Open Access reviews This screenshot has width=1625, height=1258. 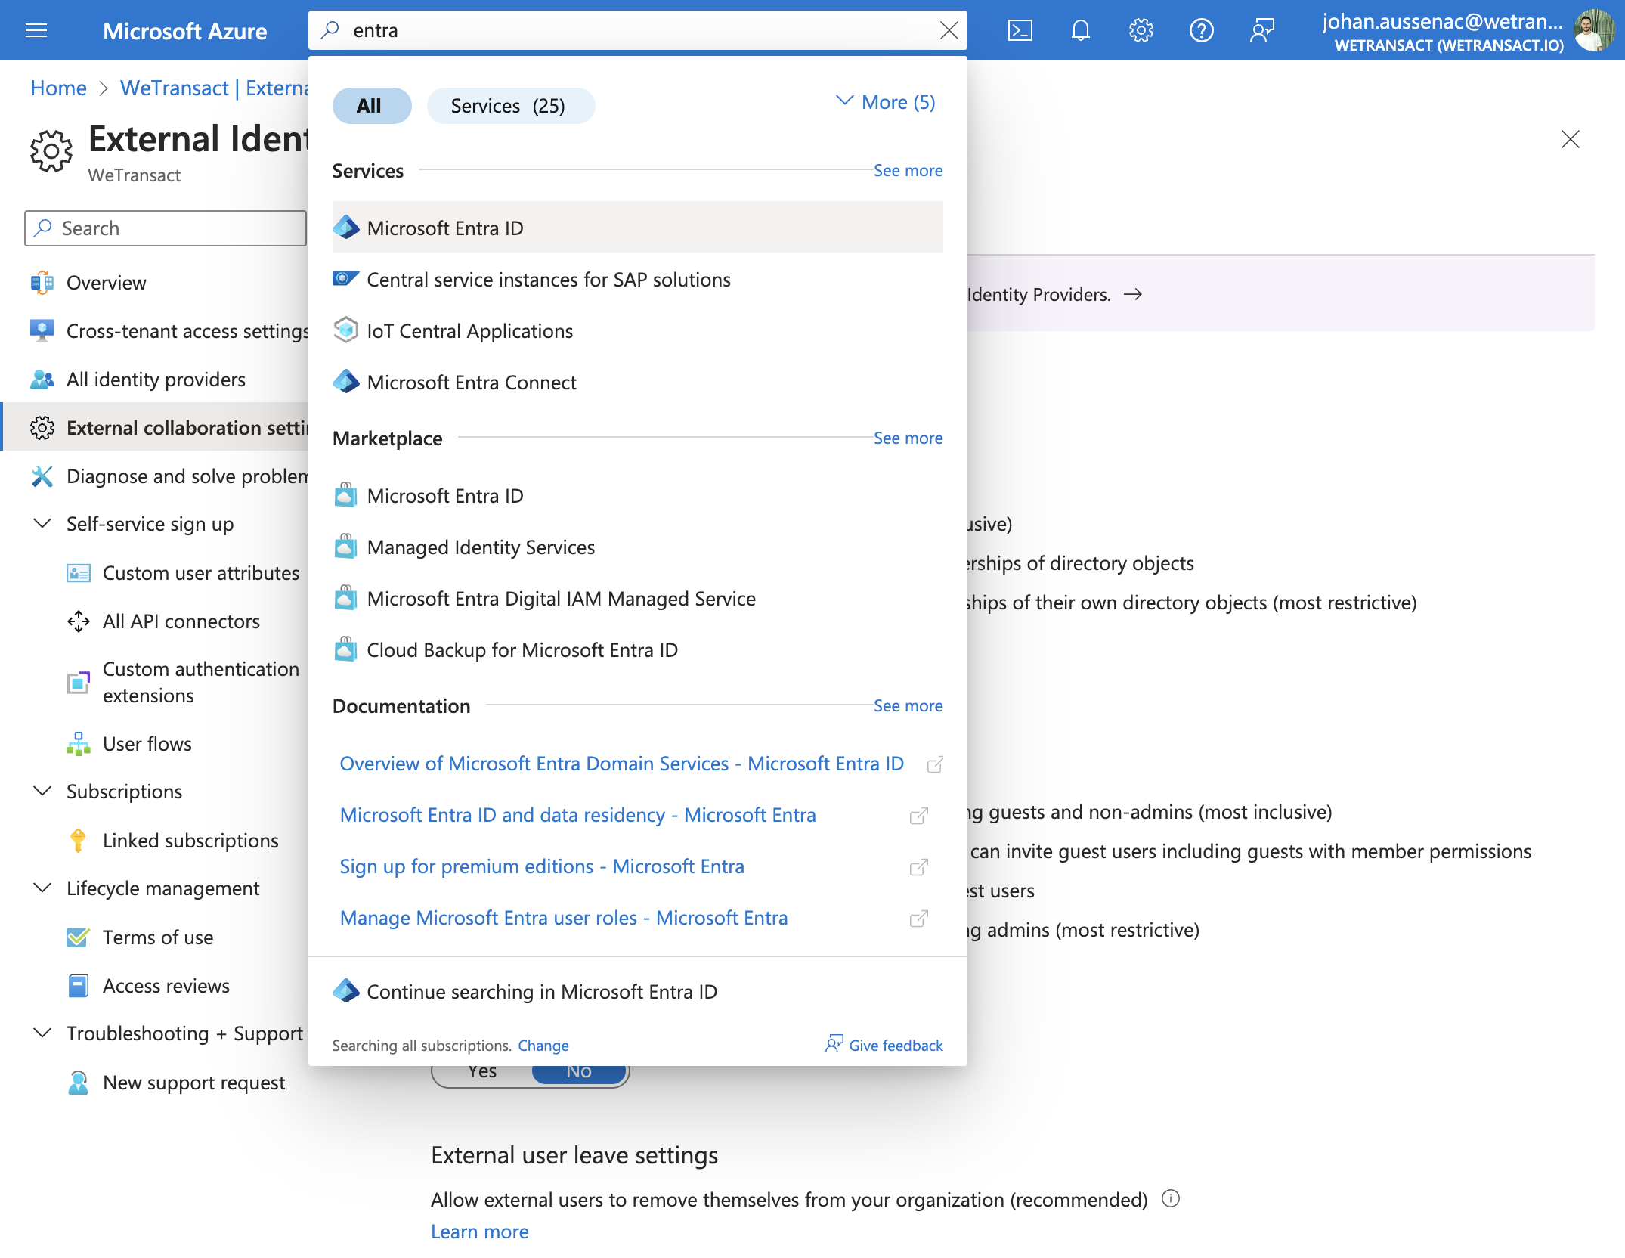tap(166, 986)
